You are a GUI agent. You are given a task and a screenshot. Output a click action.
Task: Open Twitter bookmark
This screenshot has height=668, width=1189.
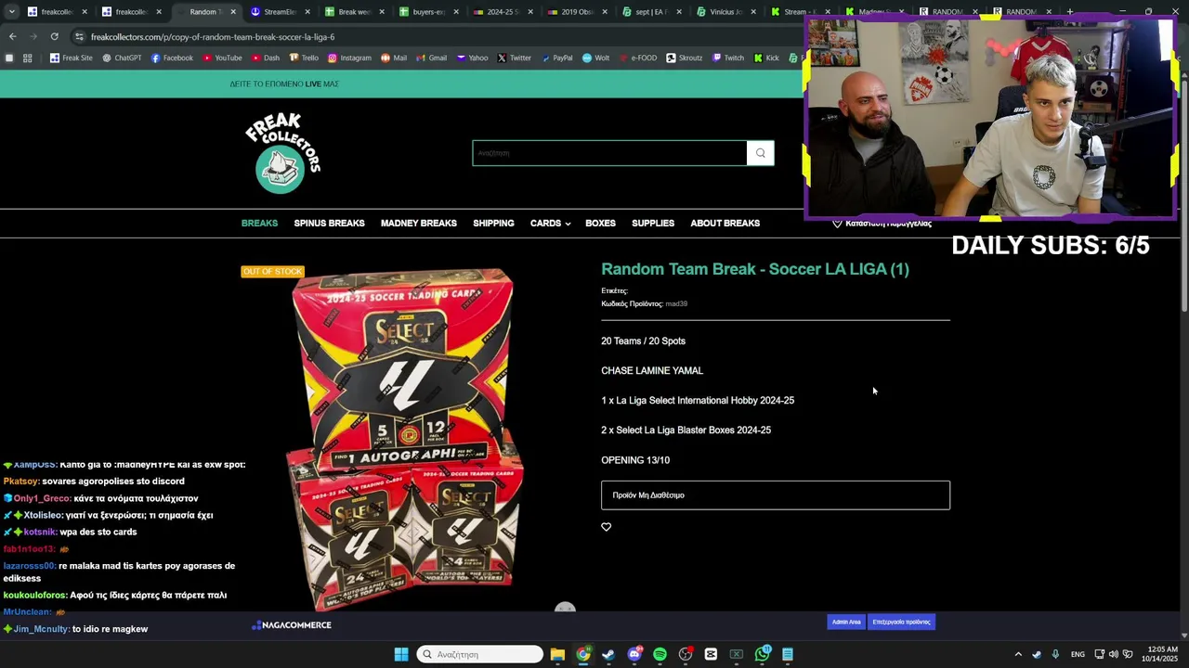(514, 58)
